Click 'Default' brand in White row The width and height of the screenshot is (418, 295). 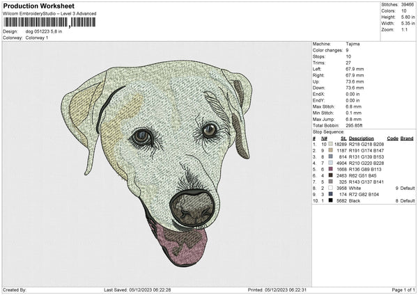[408, 189]
